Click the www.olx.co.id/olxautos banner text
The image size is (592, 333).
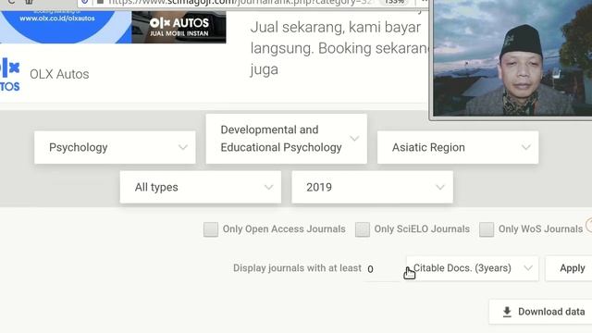point(57,18)
